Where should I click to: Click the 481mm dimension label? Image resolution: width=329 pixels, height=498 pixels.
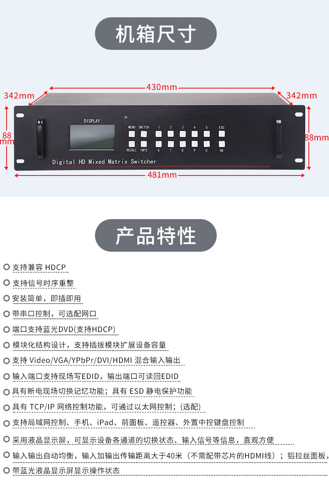click(162, 175)
